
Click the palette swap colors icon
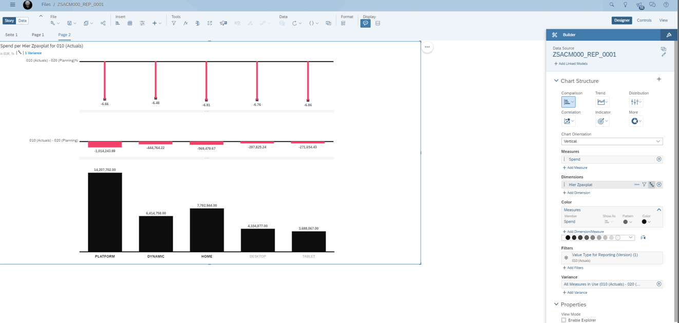643,238
